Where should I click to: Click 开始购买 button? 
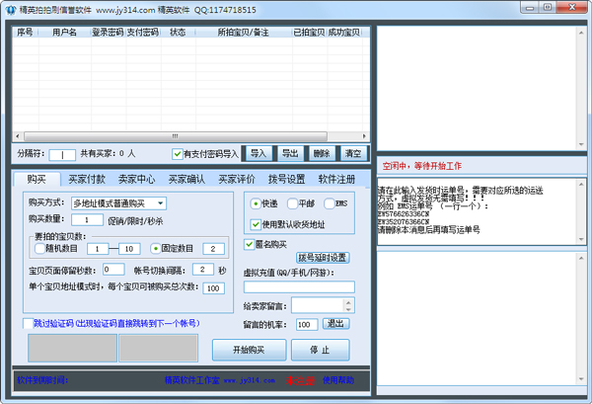249,350
